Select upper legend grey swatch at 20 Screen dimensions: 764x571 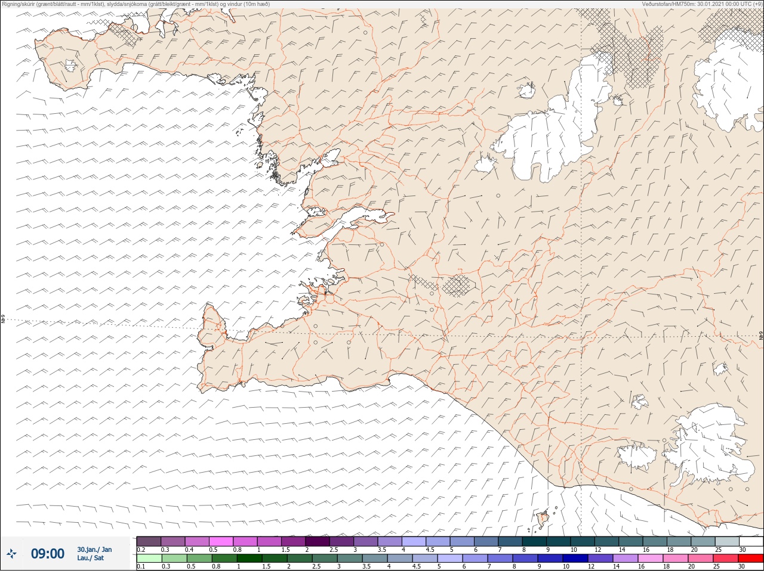(703, 541)
